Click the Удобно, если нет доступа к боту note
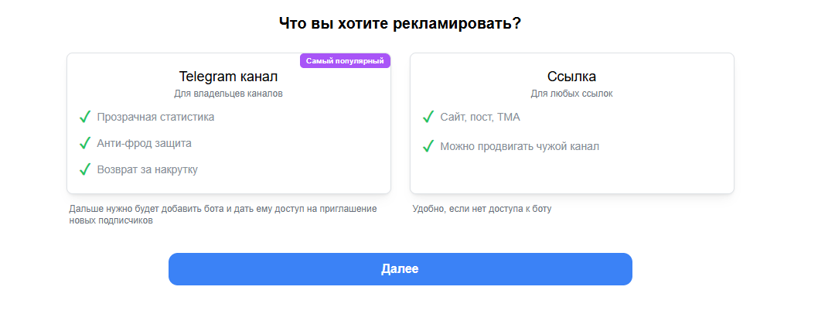 click(x=482, y=209)
